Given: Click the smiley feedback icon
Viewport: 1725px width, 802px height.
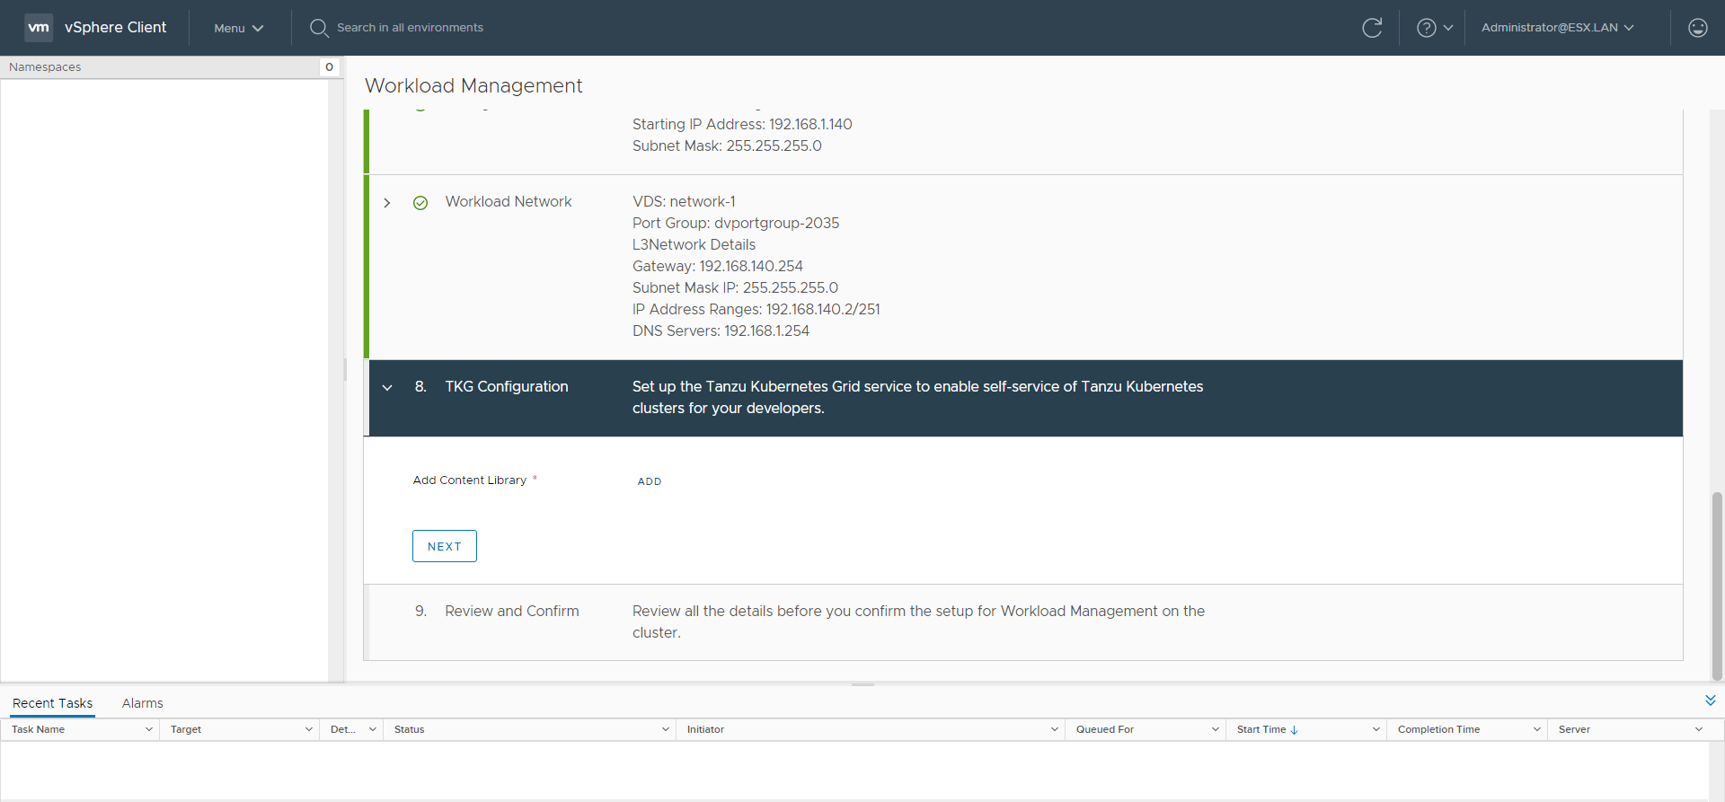Looking at the screenshot, I should (x=1697, y=28).
